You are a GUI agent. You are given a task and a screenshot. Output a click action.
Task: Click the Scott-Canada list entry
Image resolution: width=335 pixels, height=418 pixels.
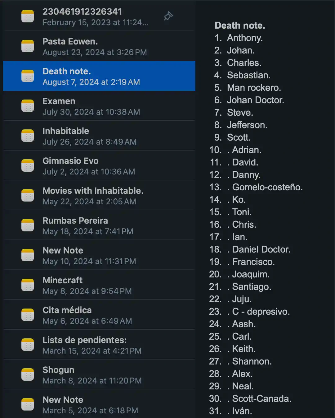(261, 399)
